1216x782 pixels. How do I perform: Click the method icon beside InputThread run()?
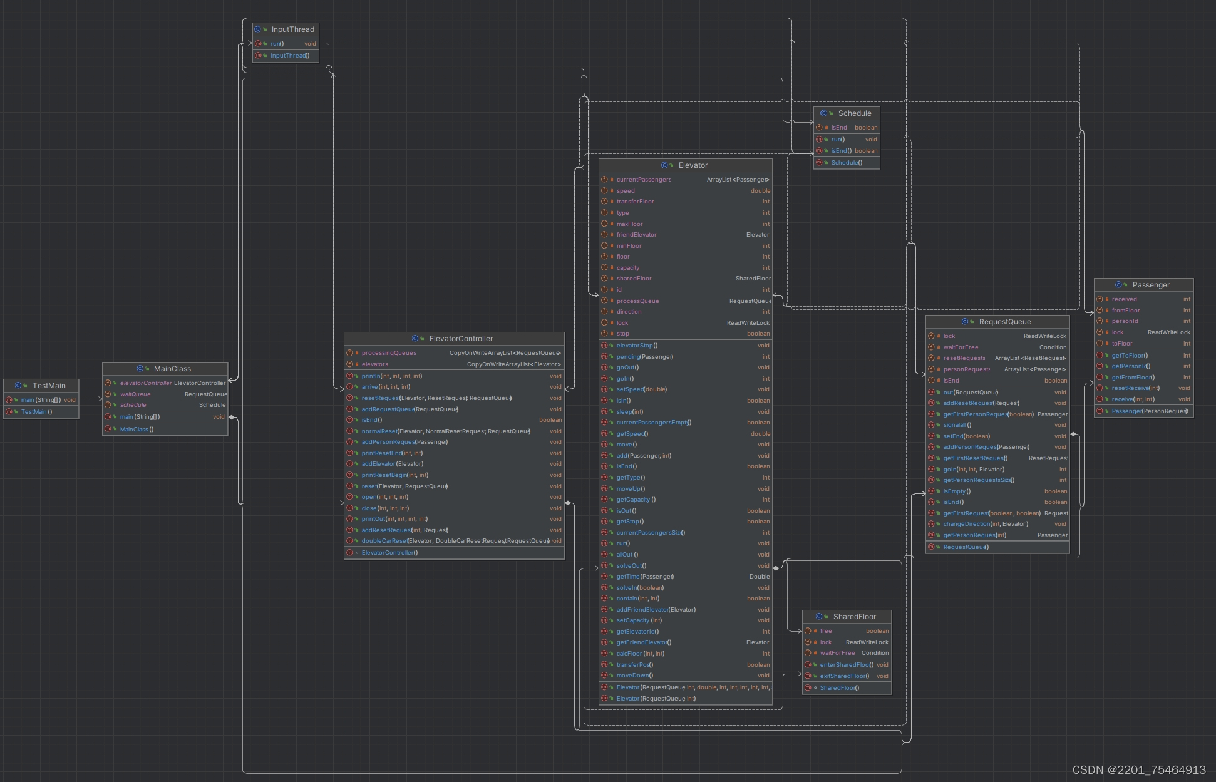[258, 44]
